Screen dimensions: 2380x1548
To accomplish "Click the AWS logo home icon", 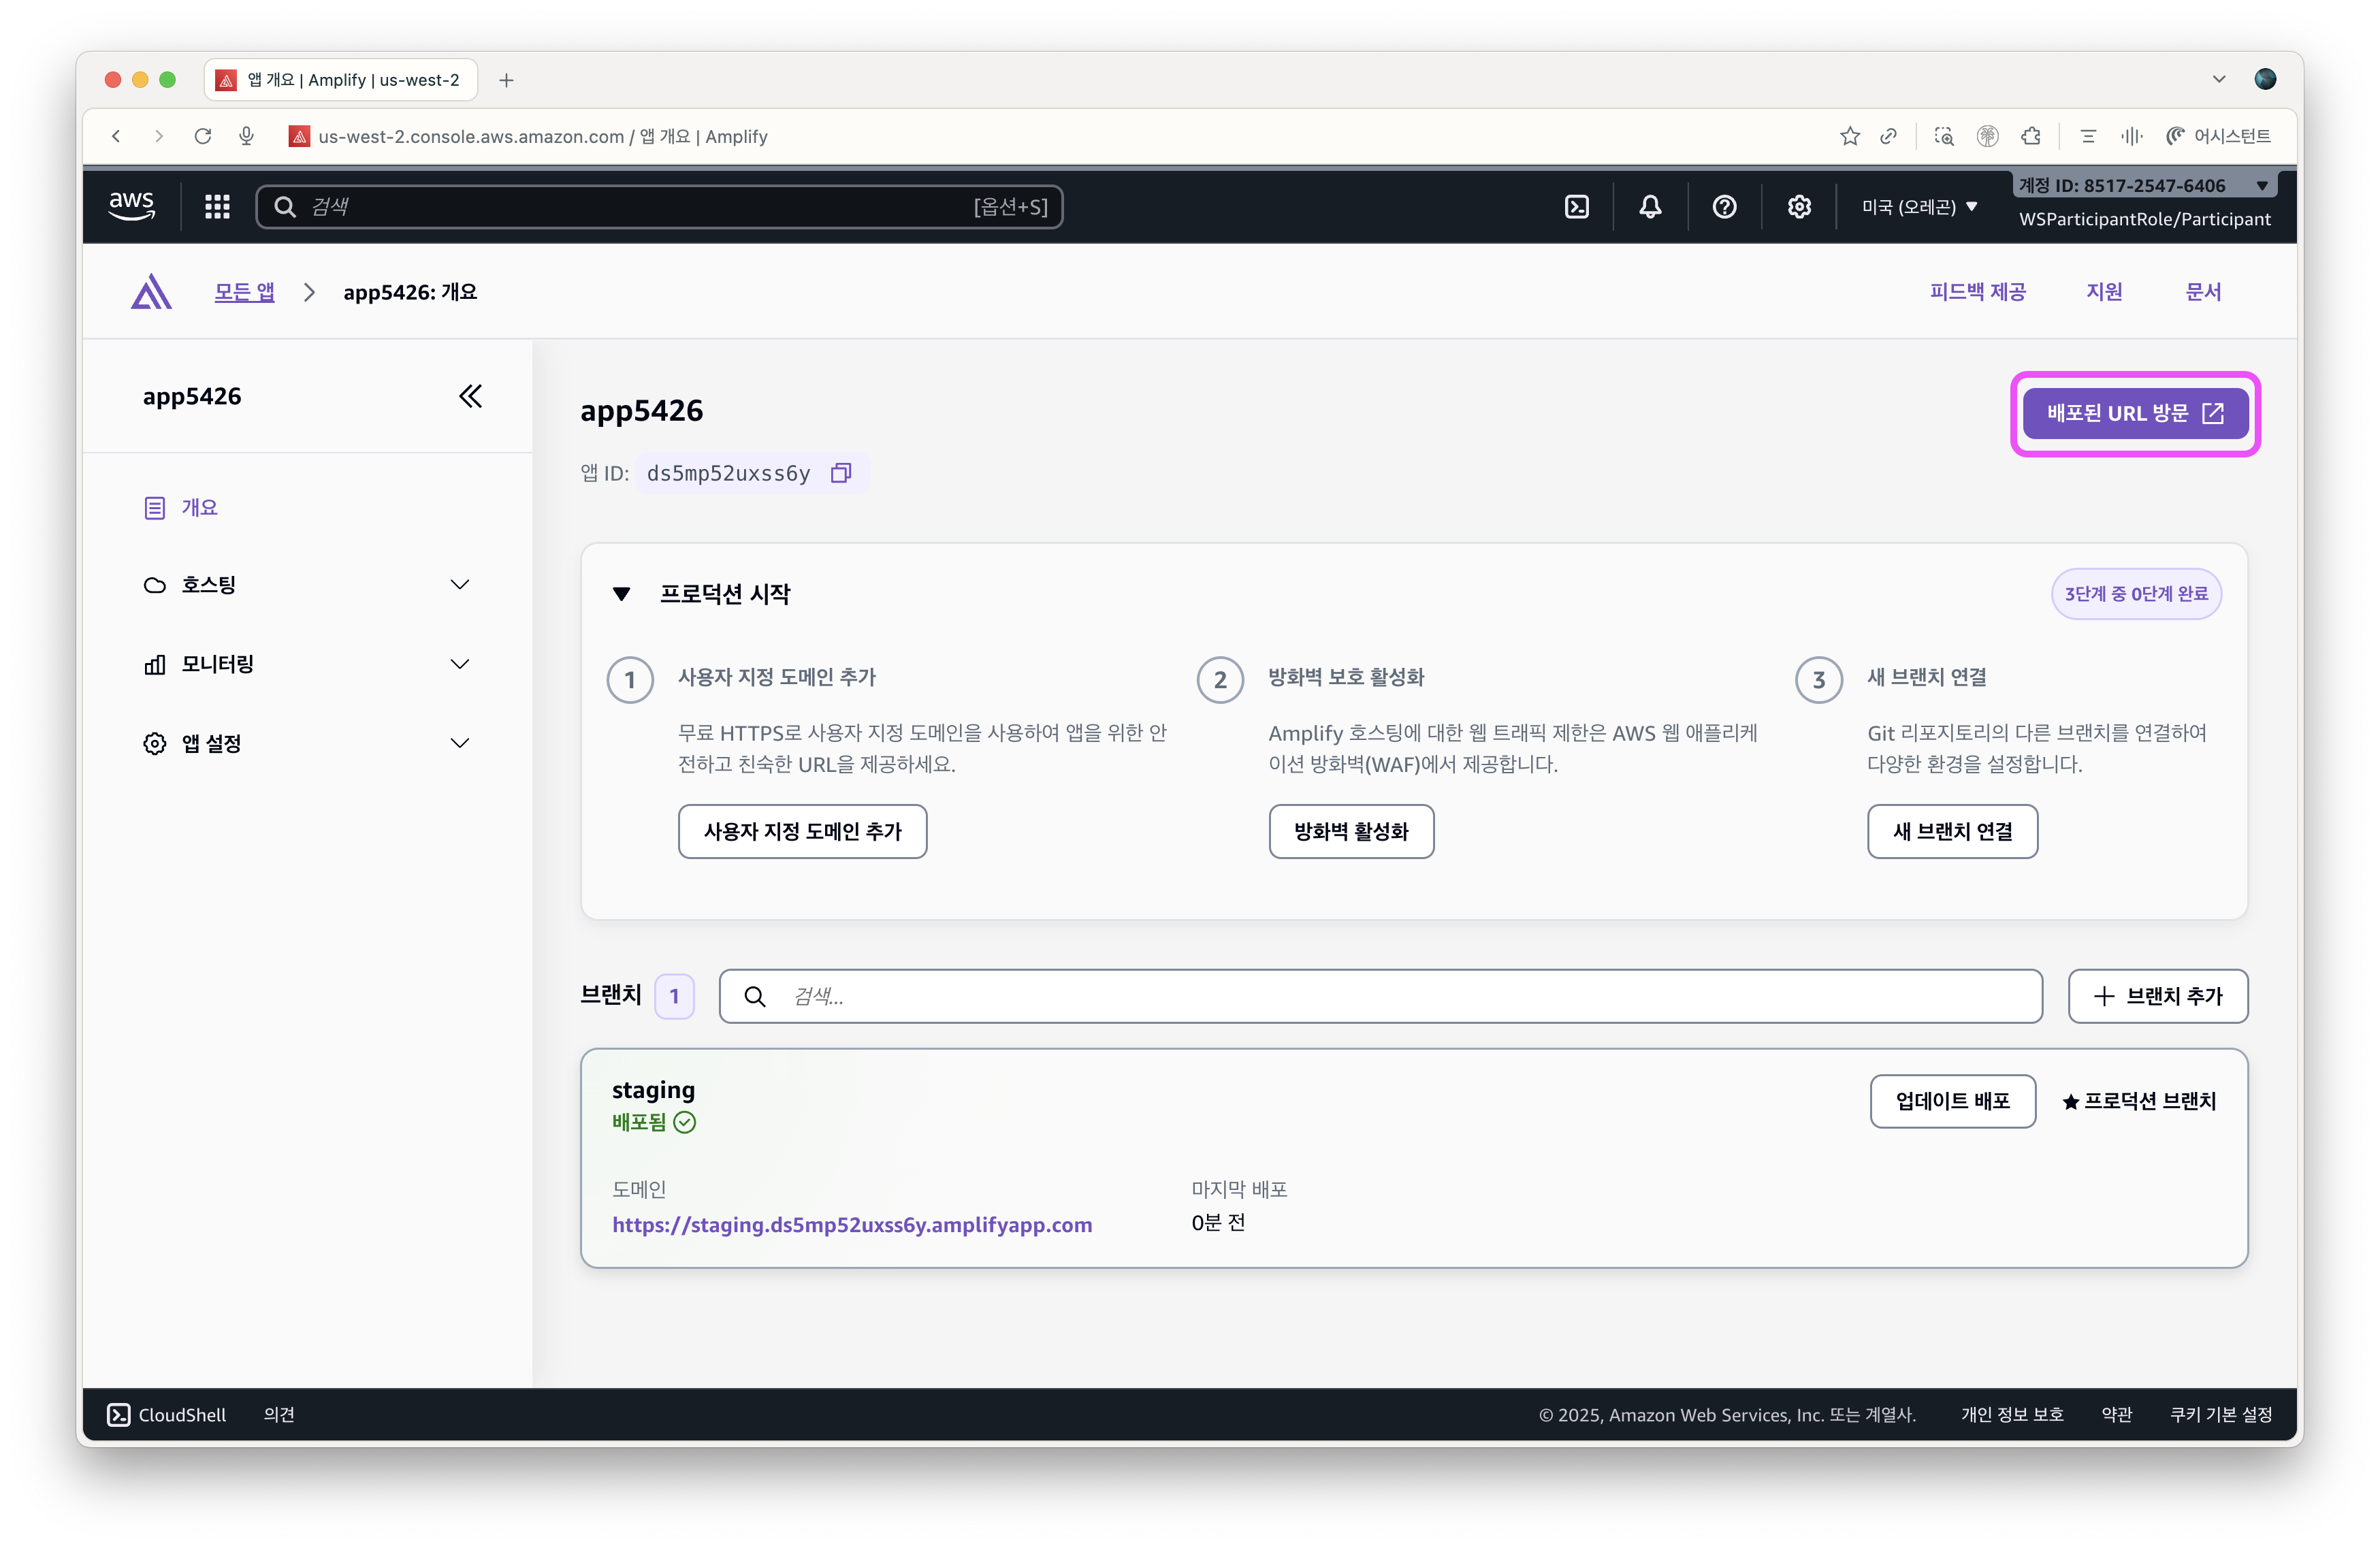I will pyautogui.click(x=132, y=206).
